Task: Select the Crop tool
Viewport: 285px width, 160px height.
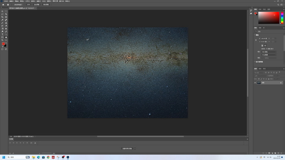Action: coord(3,17)
